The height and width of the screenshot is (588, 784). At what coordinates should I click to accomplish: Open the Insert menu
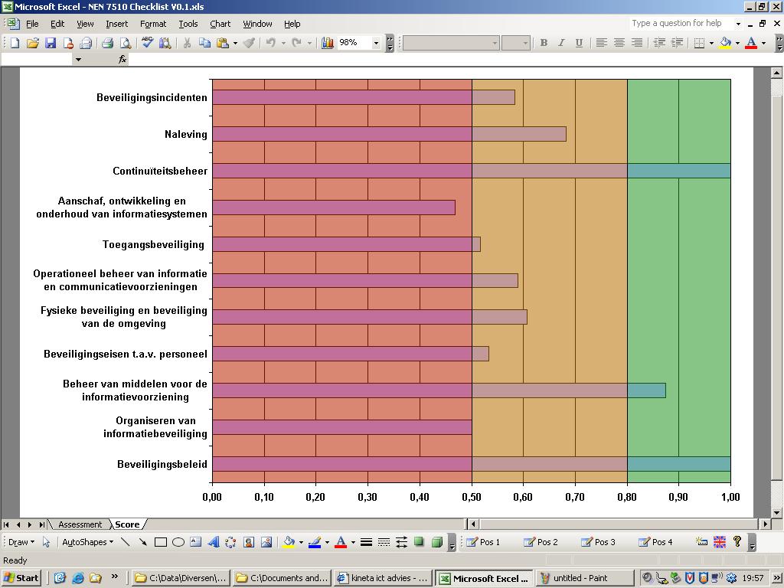pos(116,24)
